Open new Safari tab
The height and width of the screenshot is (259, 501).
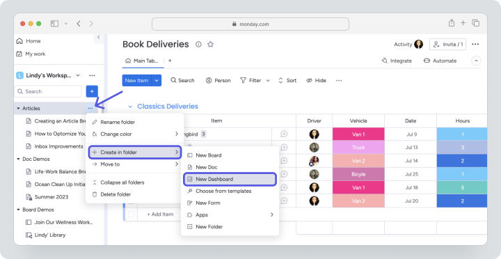(x=463, y=23)
